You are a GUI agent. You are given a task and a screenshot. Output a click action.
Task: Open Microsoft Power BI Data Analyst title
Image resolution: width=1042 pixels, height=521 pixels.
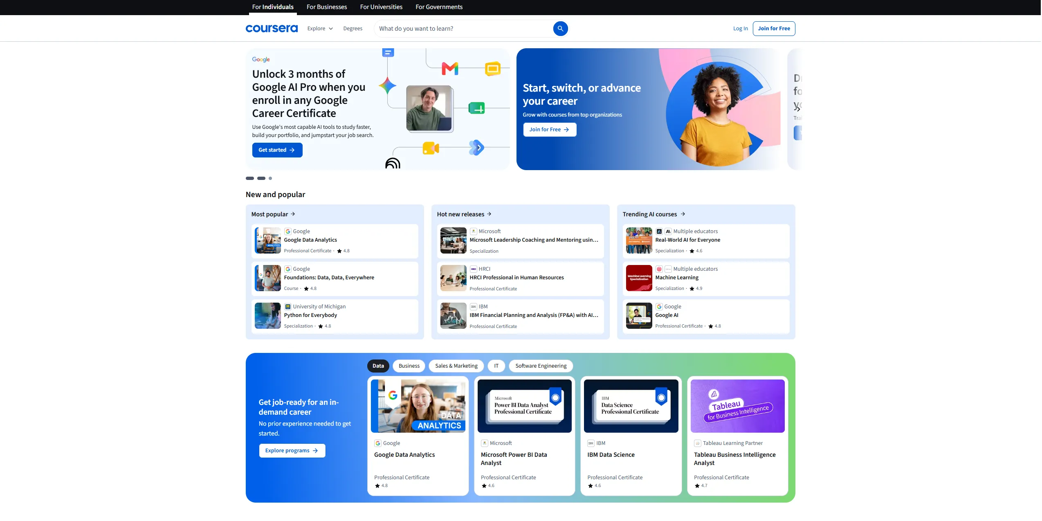(x=514, y=459)
